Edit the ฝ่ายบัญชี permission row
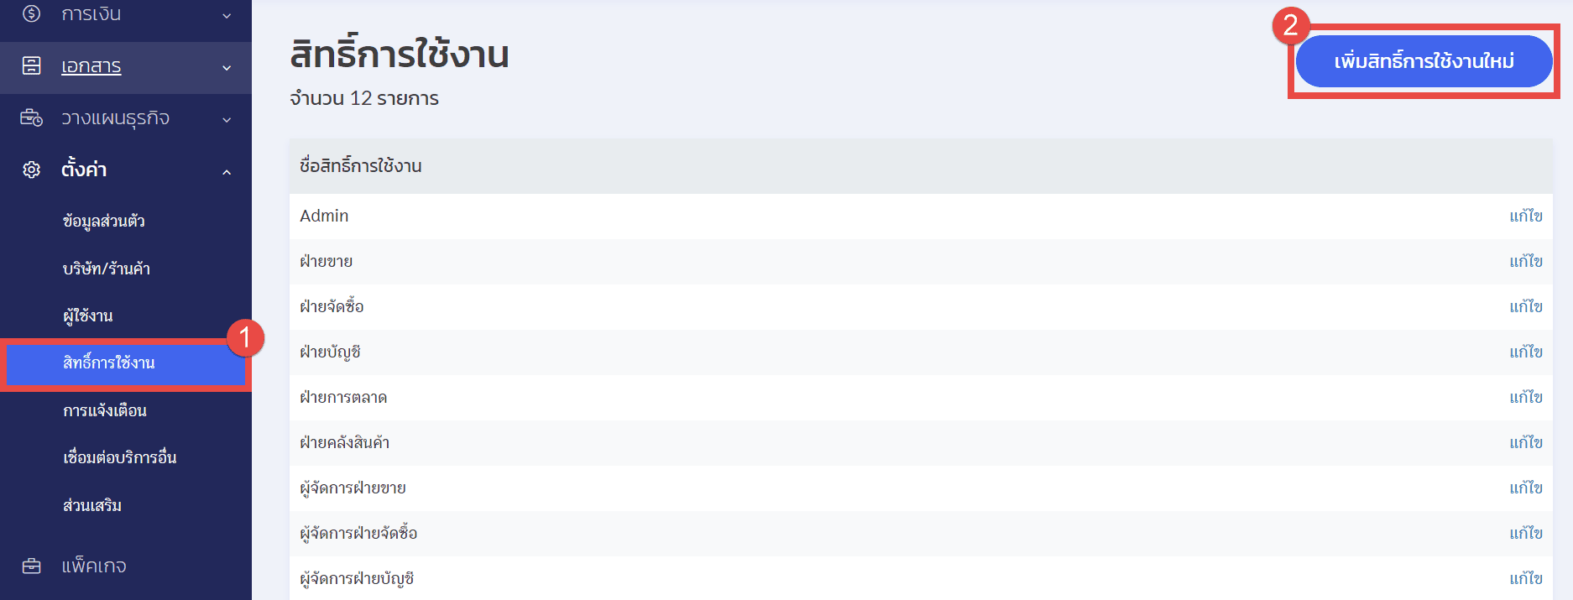The height and width of the screenshot is (600, 1573). click(1525, 352)
